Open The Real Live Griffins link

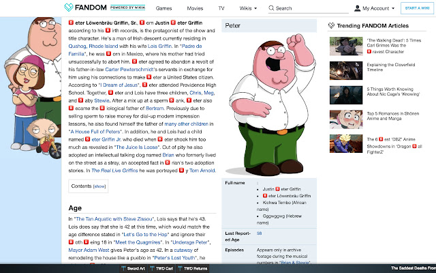point(114,171)
